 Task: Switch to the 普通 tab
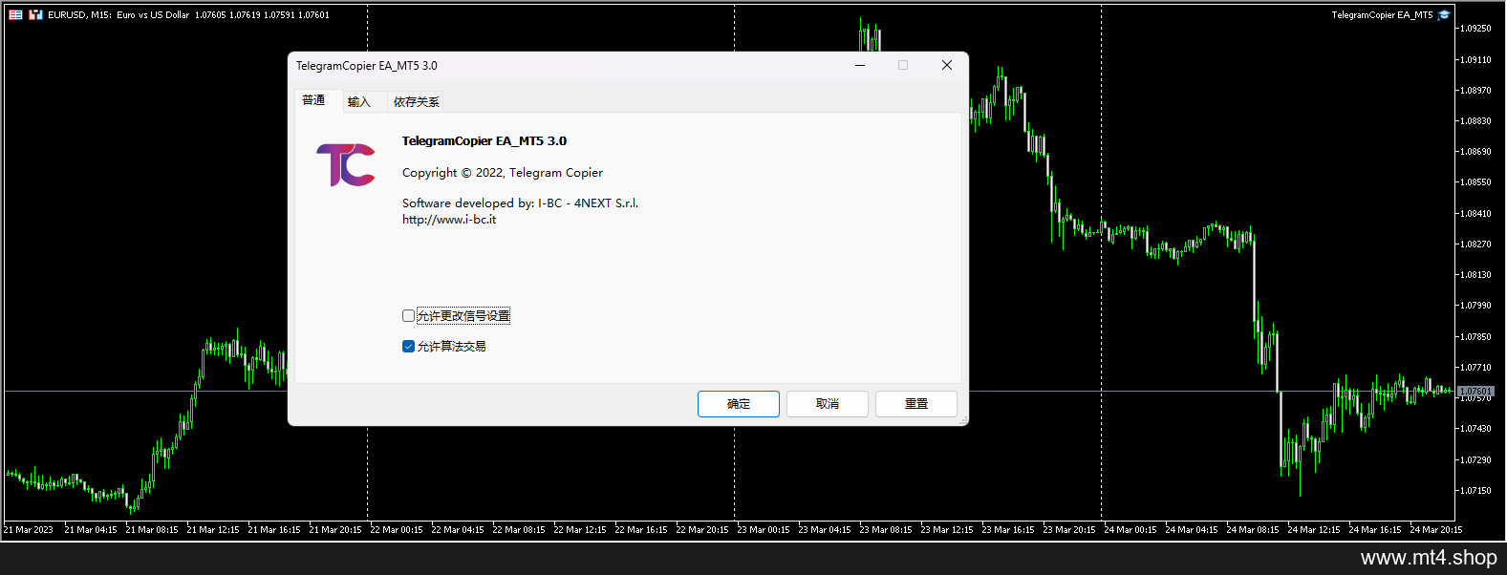(x=313, y=100)
